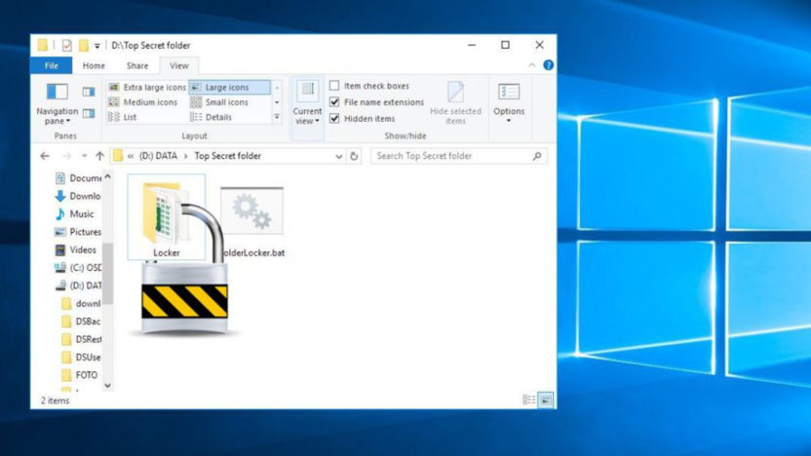This screenshot has width=811, height=456.
Task: Toggle the Preview pane icon
Action: click(x=89, y=92)
